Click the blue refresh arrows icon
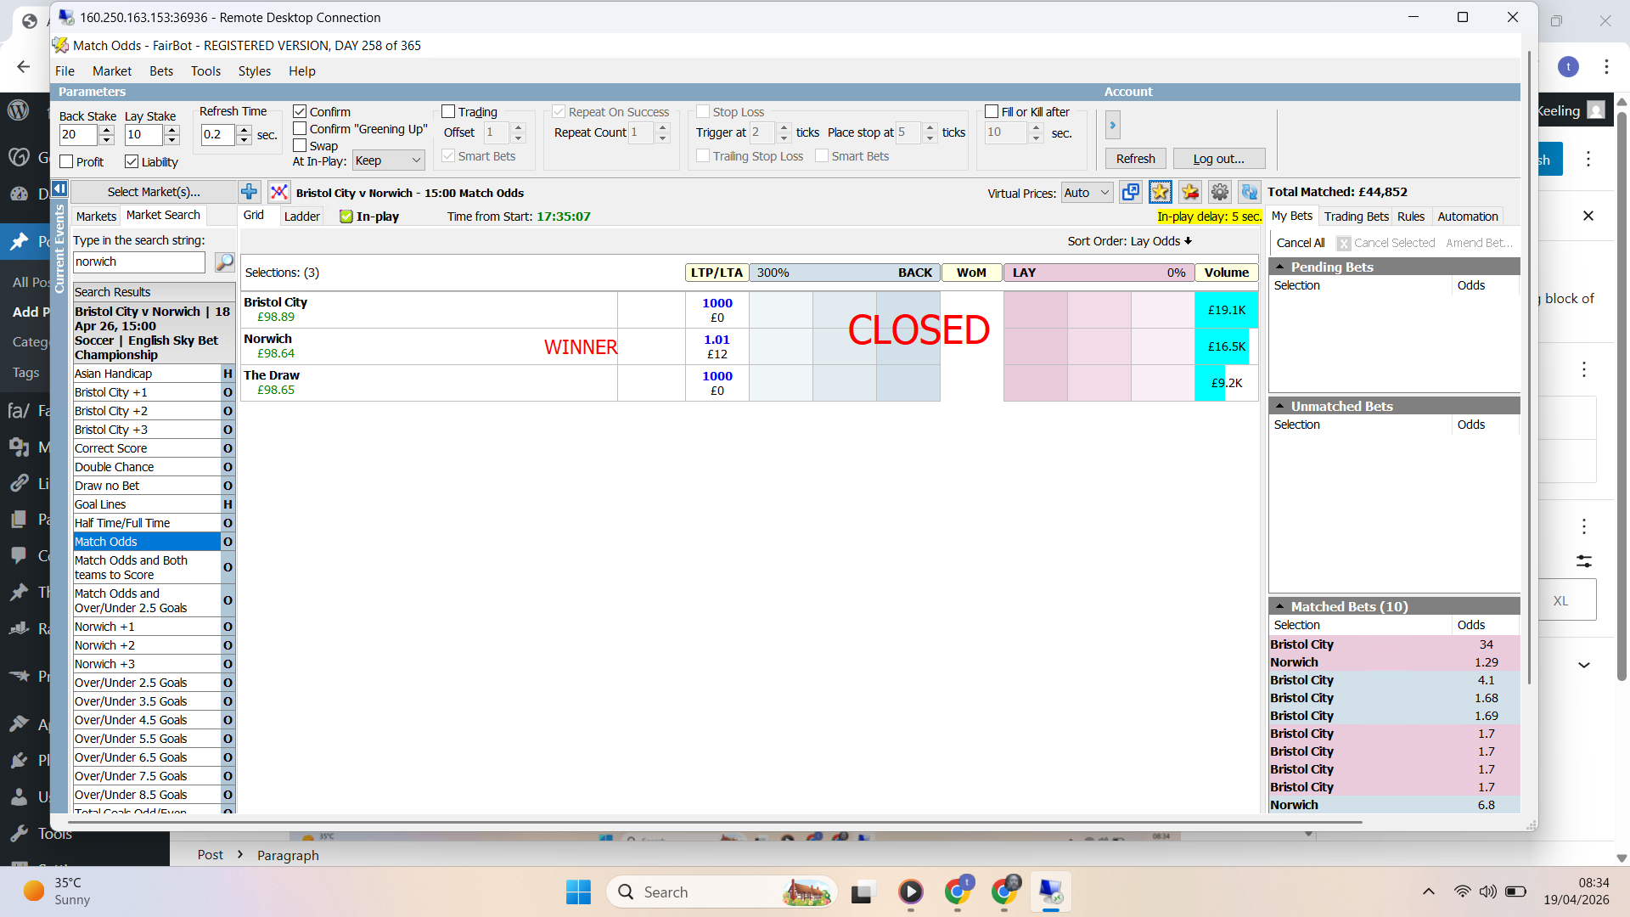The image size is (1630, 917). [1249, 193]
